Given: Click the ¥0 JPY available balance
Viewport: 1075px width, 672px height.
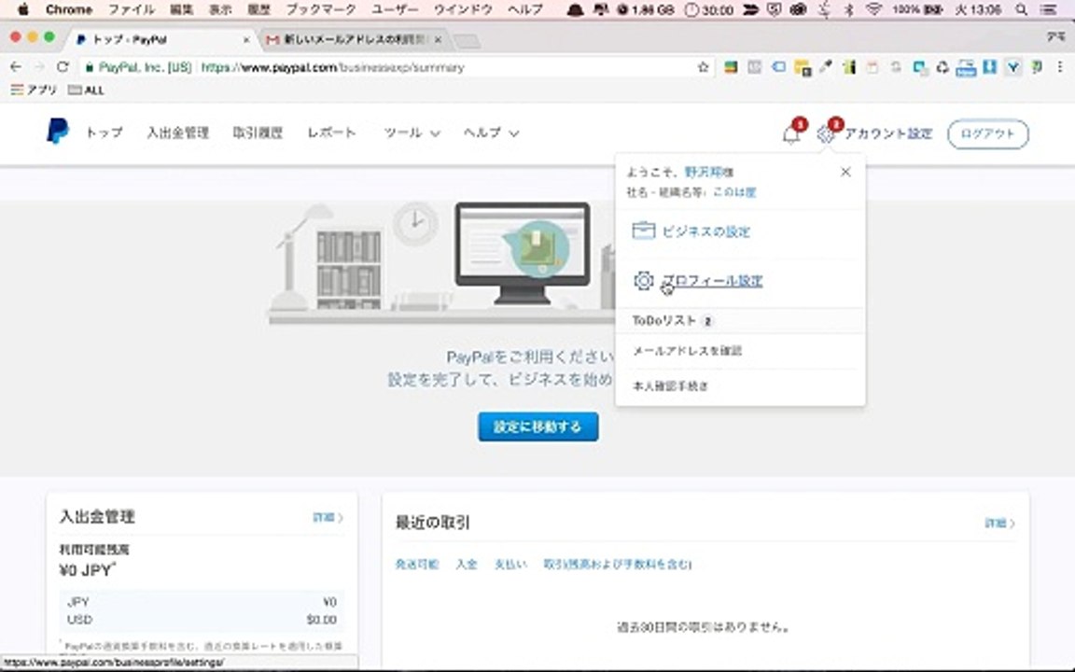Looking at the screenshot, I should (87, 570).
